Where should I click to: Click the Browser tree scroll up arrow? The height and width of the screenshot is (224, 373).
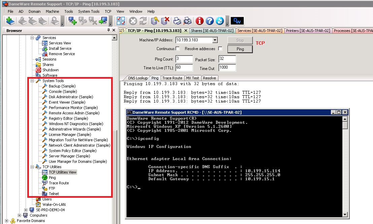click(x=114, y=38)
